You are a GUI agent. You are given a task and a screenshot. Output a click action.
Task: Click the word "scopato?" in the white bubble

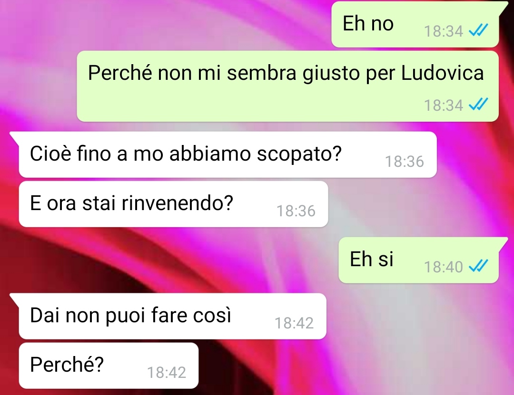tap(299, 154)
